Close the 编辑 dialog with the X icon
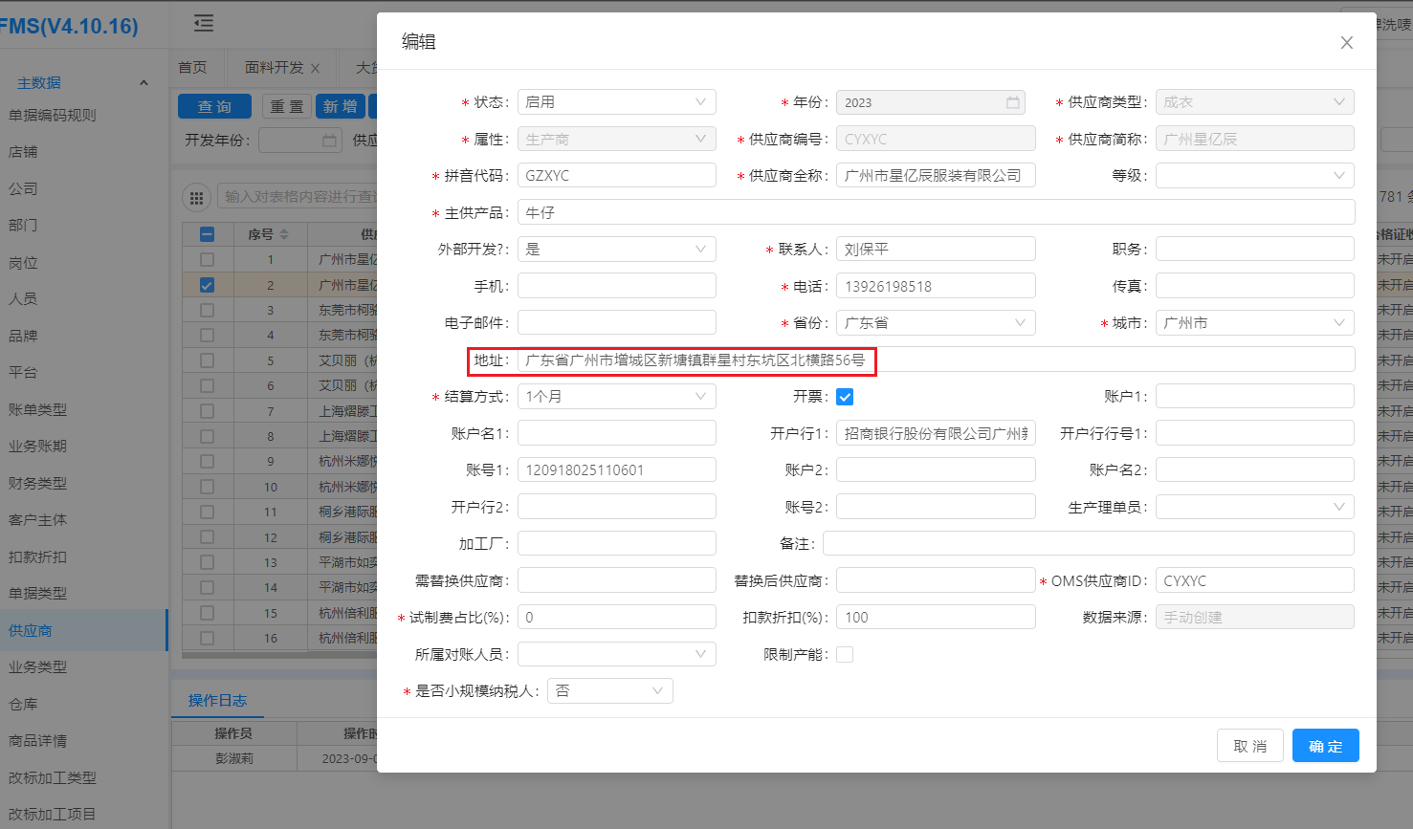The width and height of the screenshot is (1413, 829). point(1346,43)
